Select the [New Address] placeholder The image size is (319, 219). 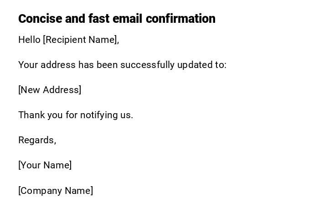coord(50,90)
